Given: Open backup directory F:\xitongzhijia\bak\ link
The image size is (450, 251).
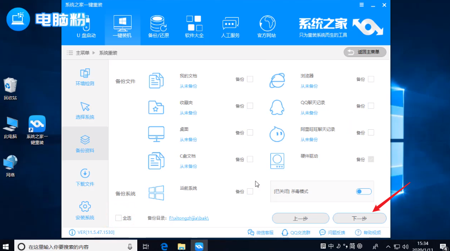Looking at the screenshot, I should (x=189, y=218).
